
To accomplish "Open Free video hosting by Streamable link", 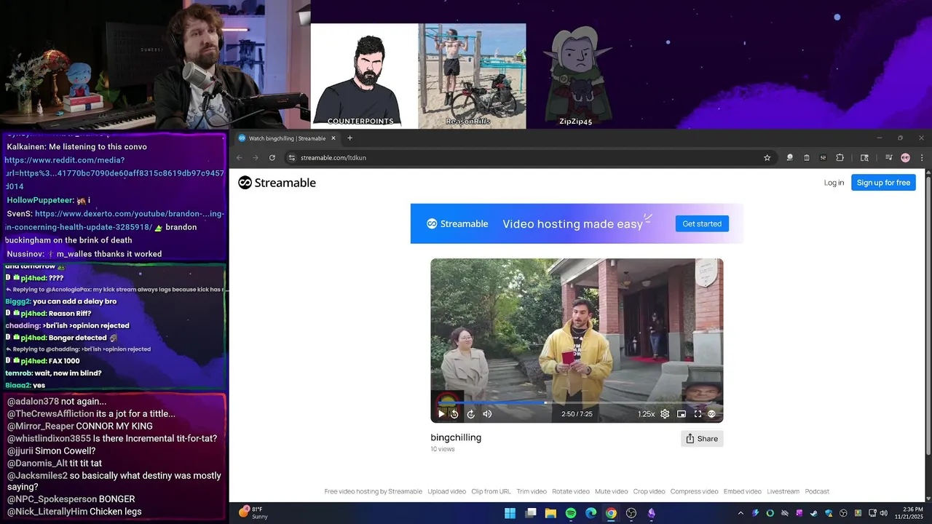I will click(373, 491).
